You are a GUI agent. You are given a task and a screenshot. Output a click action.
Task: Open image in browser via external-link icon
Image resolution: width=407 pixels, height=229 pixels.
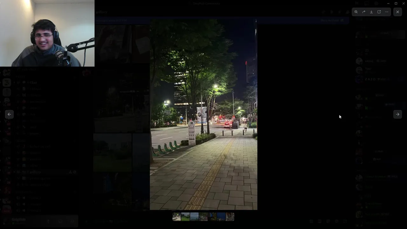(x=379, y=12)
